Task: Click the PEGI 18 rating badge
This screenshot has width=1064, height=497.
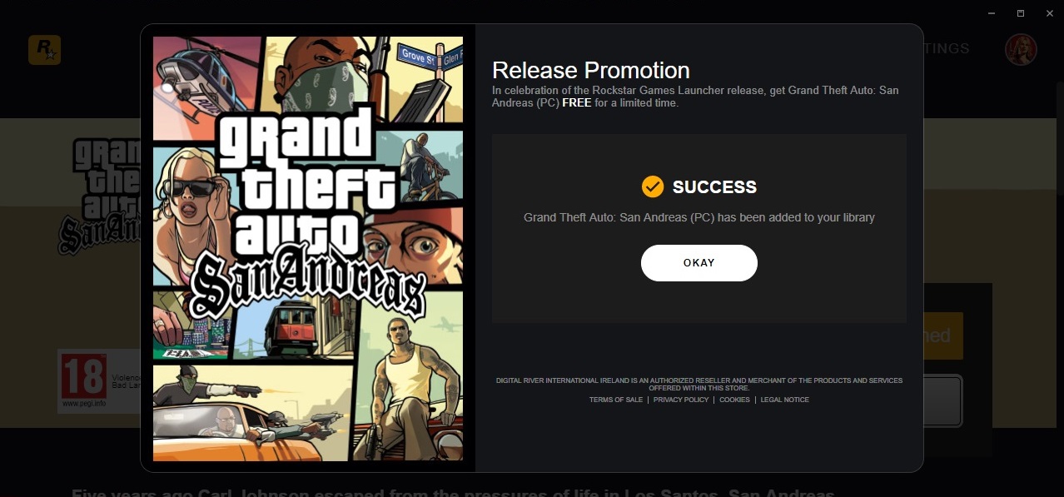Action: point(83,380)
